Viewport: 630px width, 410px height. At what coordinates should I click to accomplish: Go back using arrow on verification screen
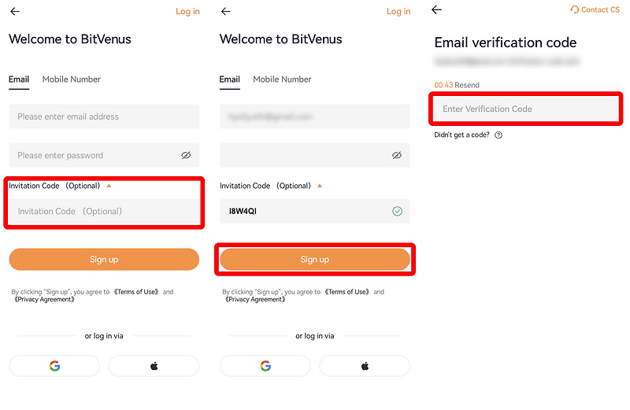click(x=436, y=9)
